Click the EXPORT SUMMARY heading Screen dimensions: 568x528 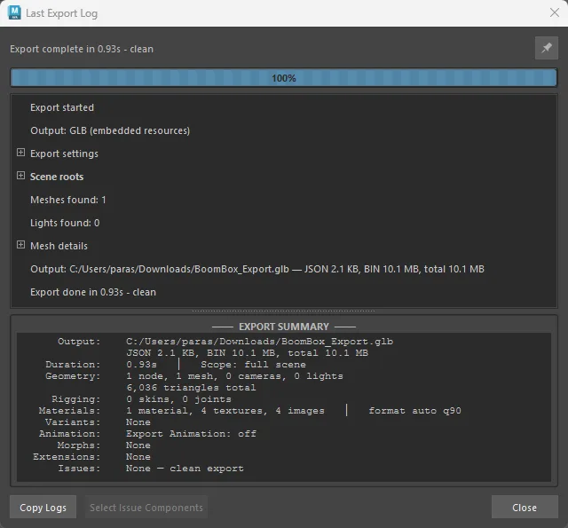tap(284, 327)
